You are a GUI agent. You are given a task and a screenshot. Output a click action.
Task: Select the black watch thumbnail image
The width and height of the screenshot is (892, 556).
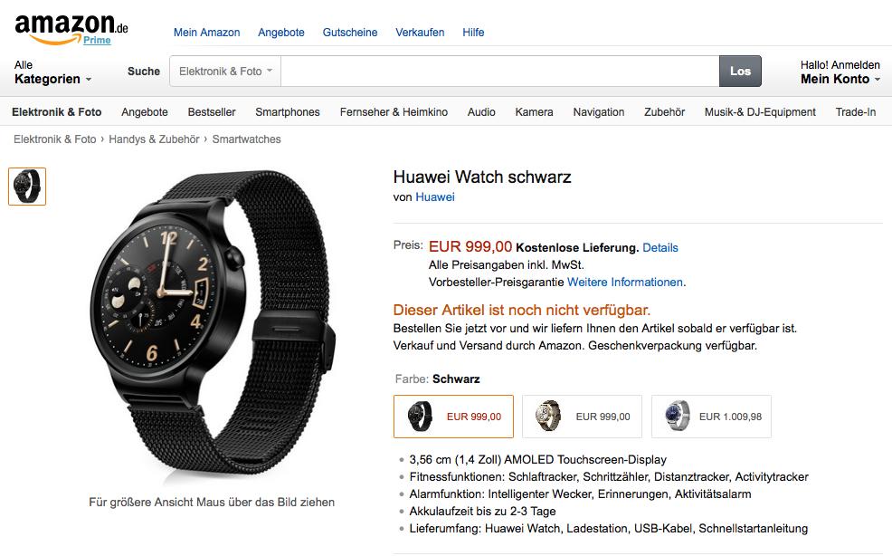27,187
